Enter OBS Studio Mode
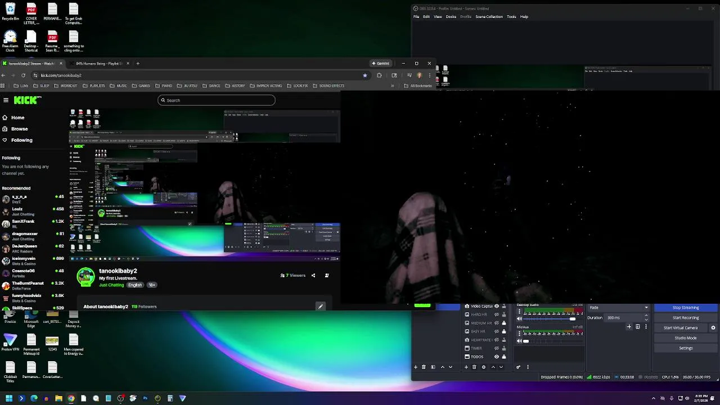 tap(686, 338)
